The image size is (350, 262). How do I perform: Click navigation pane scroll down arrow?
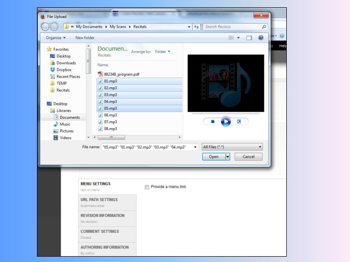point(88,137)
